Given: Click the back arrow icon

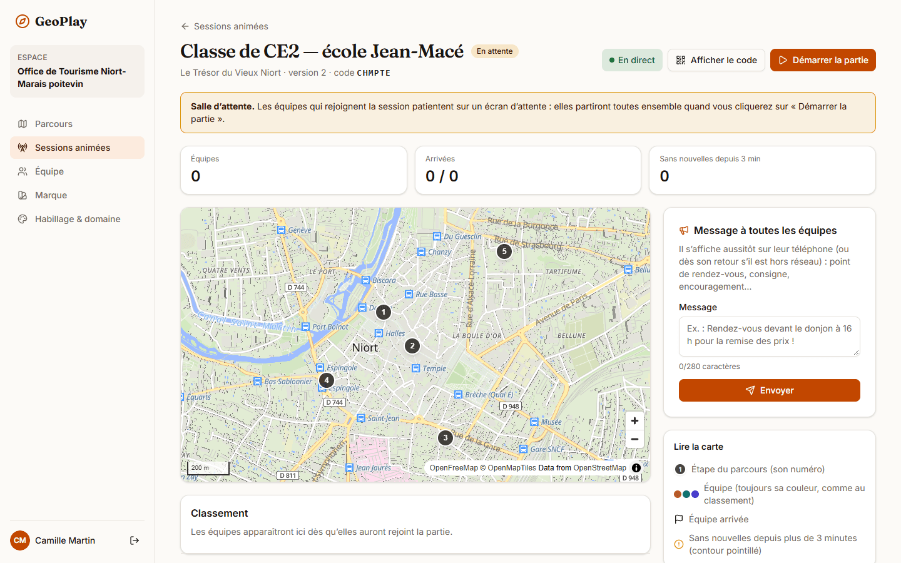Looking at the screenshot, I should pos(185,26).
